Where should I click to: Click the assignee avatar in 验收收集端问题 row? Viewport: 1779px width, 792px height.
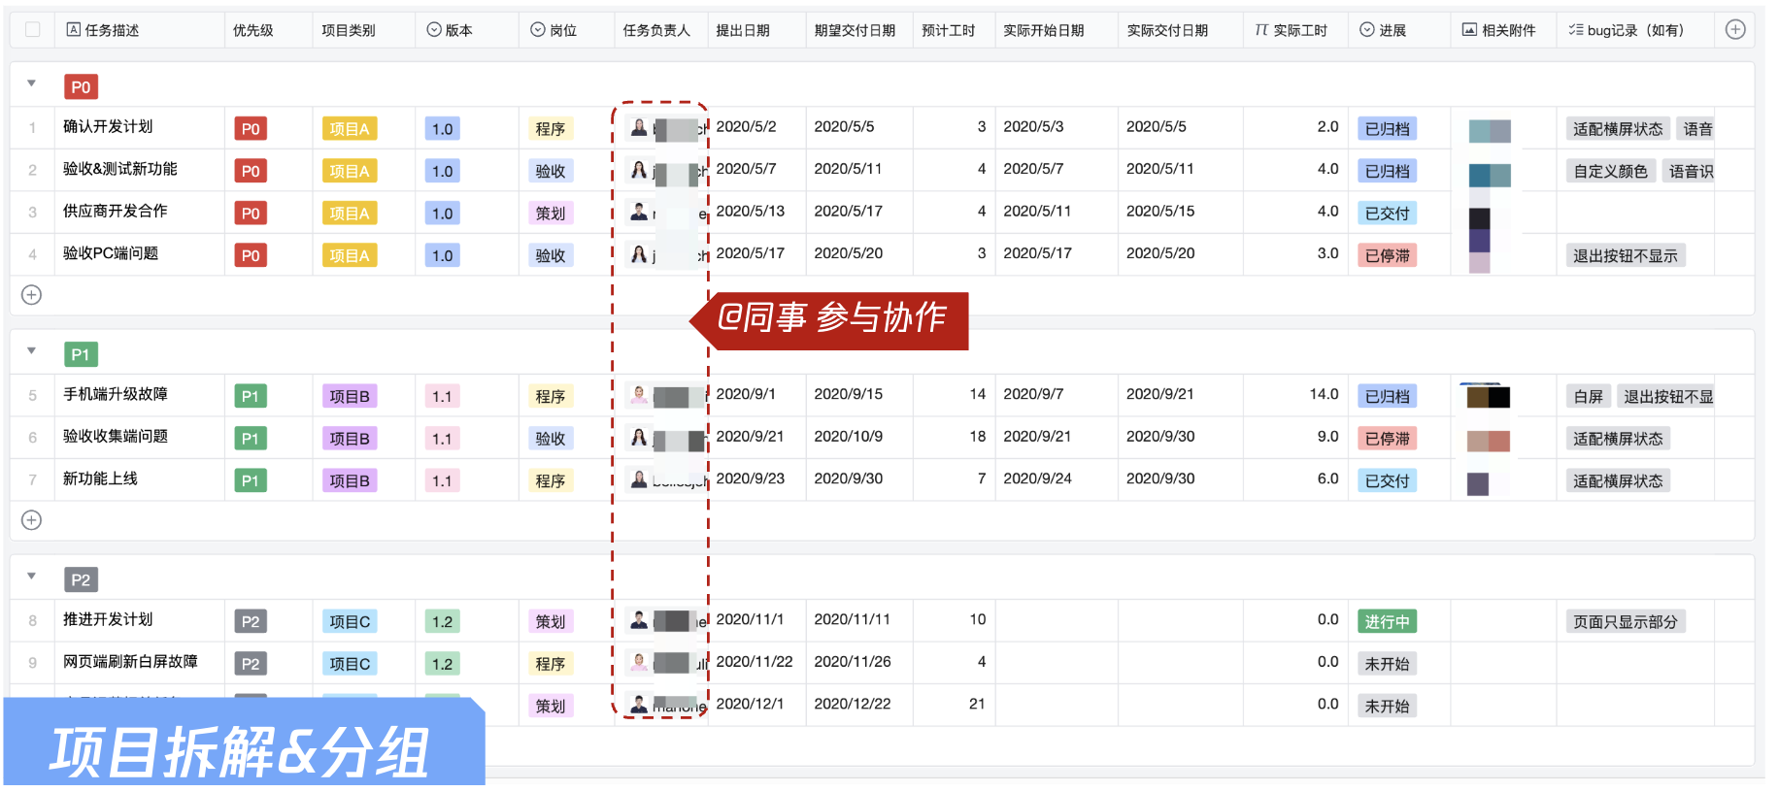(639, 438)
